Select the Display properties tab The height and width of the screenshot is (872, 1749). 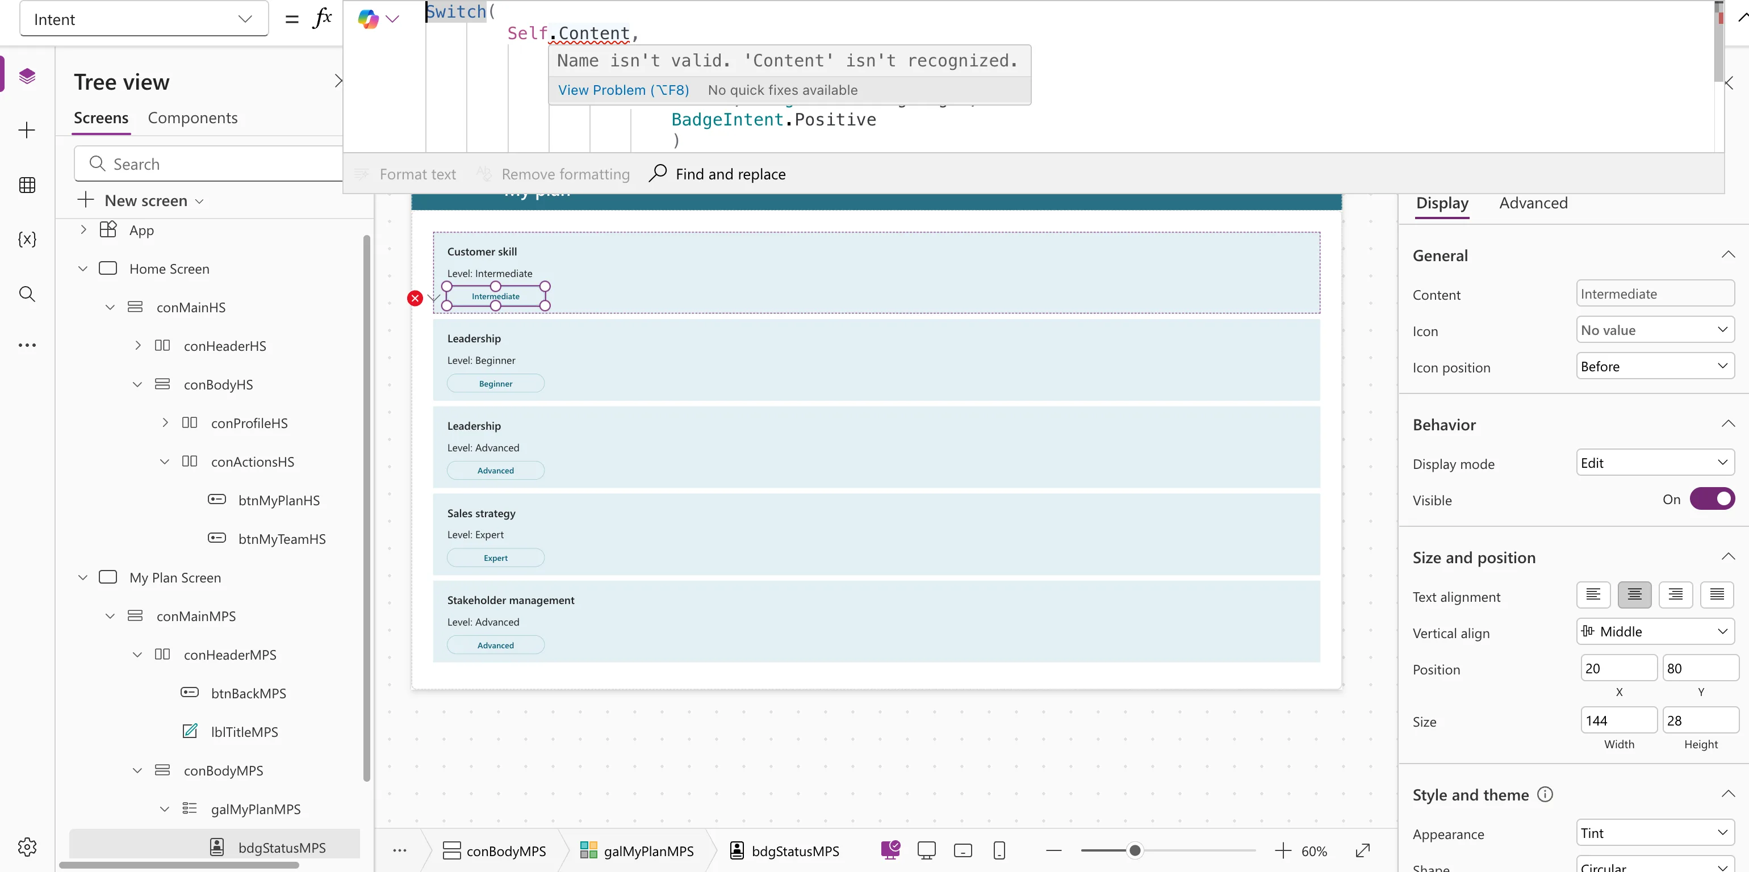click(1442, 203)
